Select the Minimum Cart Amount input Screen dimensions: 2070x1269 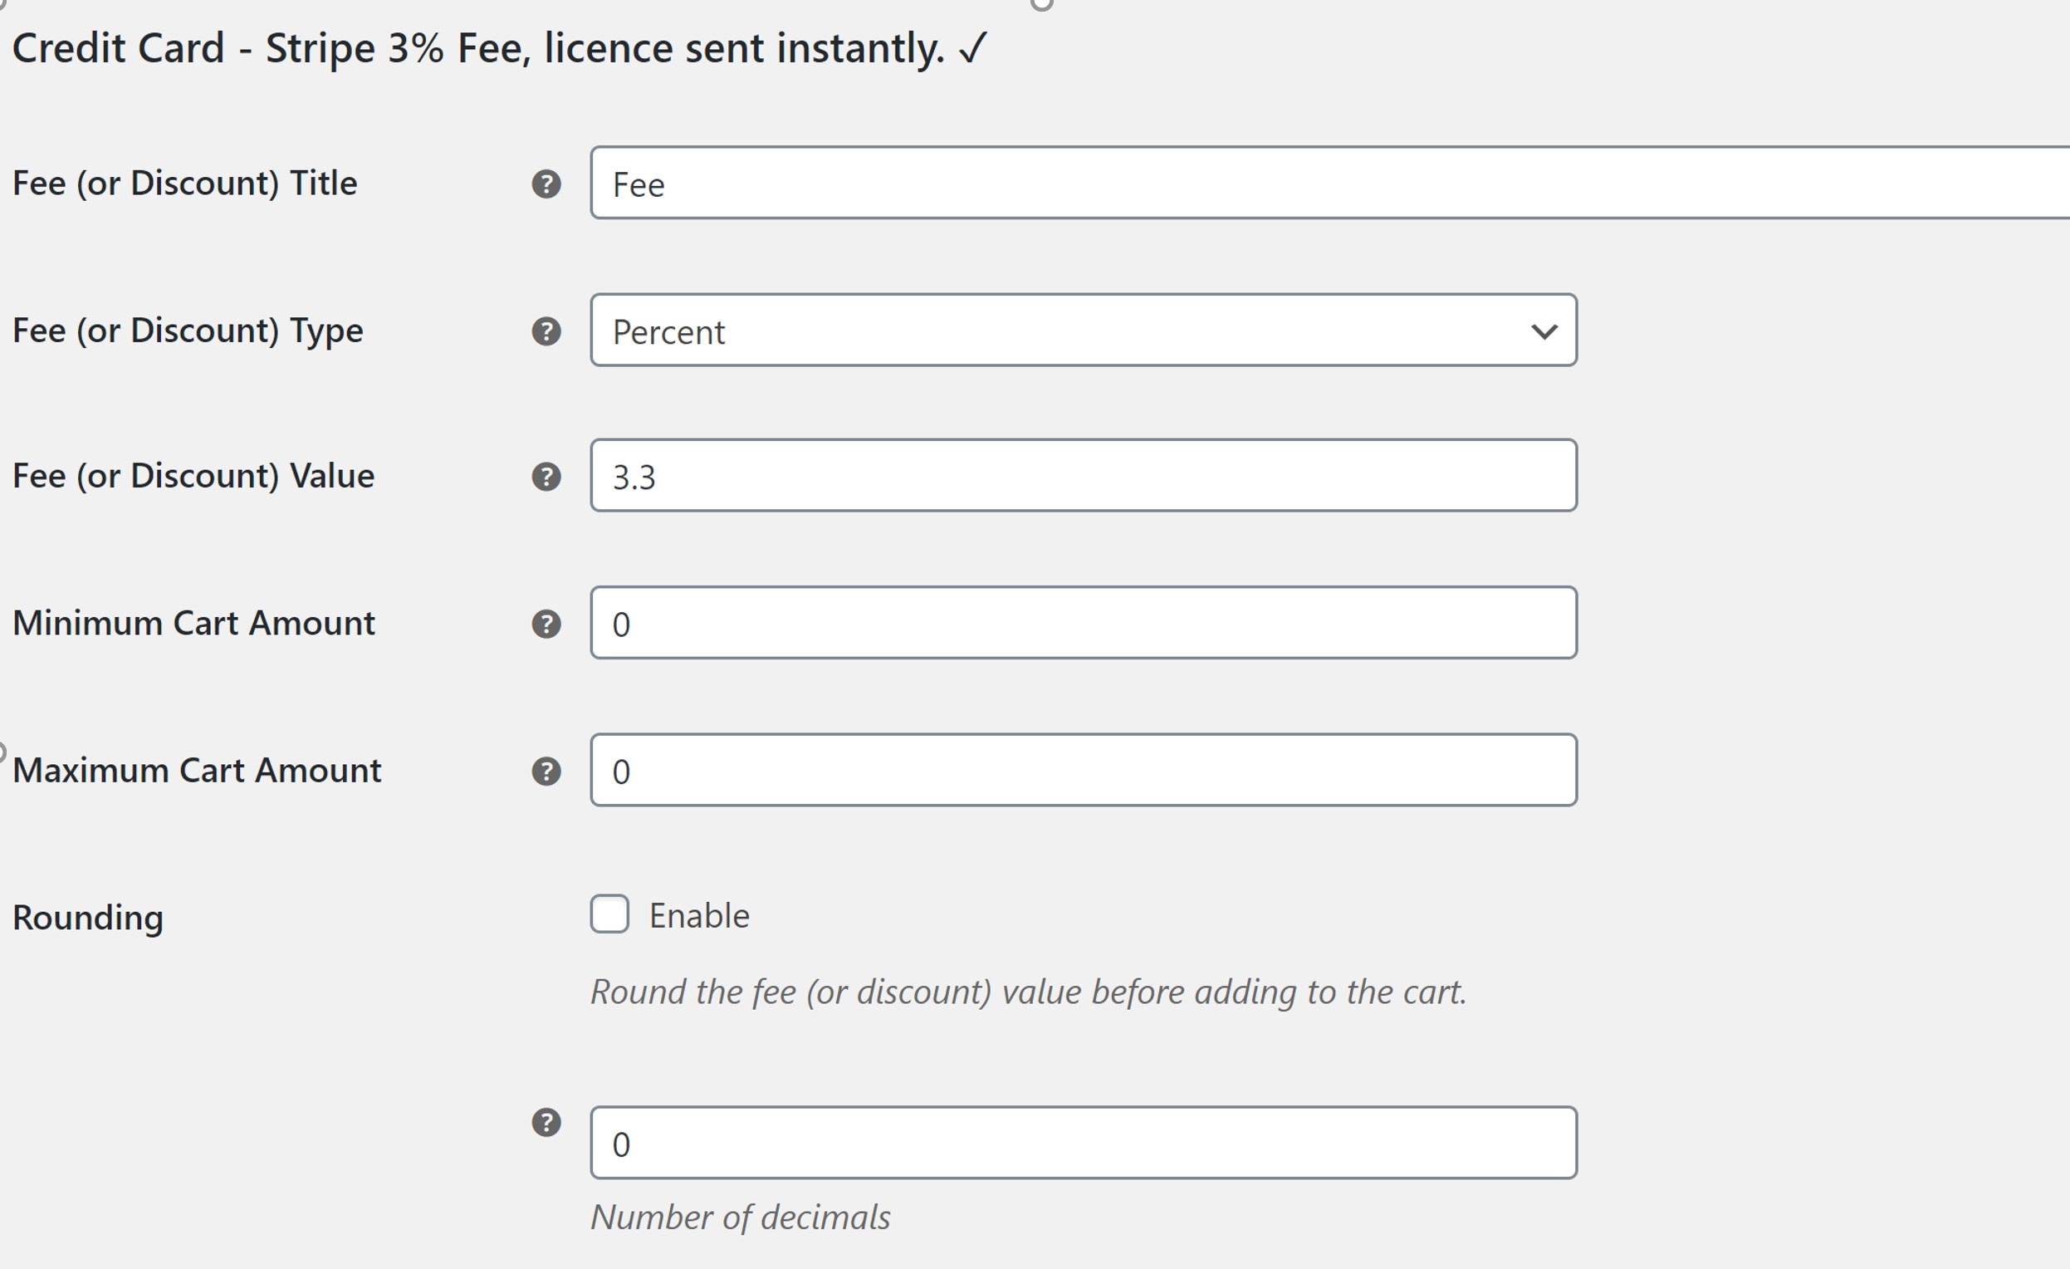pyautogui.click(x=1083, y=623)
